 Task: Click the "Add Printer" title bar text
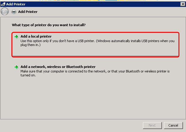16,4
